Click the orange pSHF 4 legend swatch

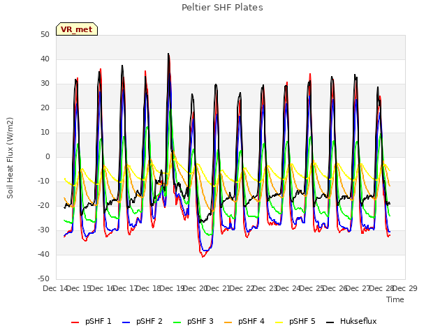[228, 322]
